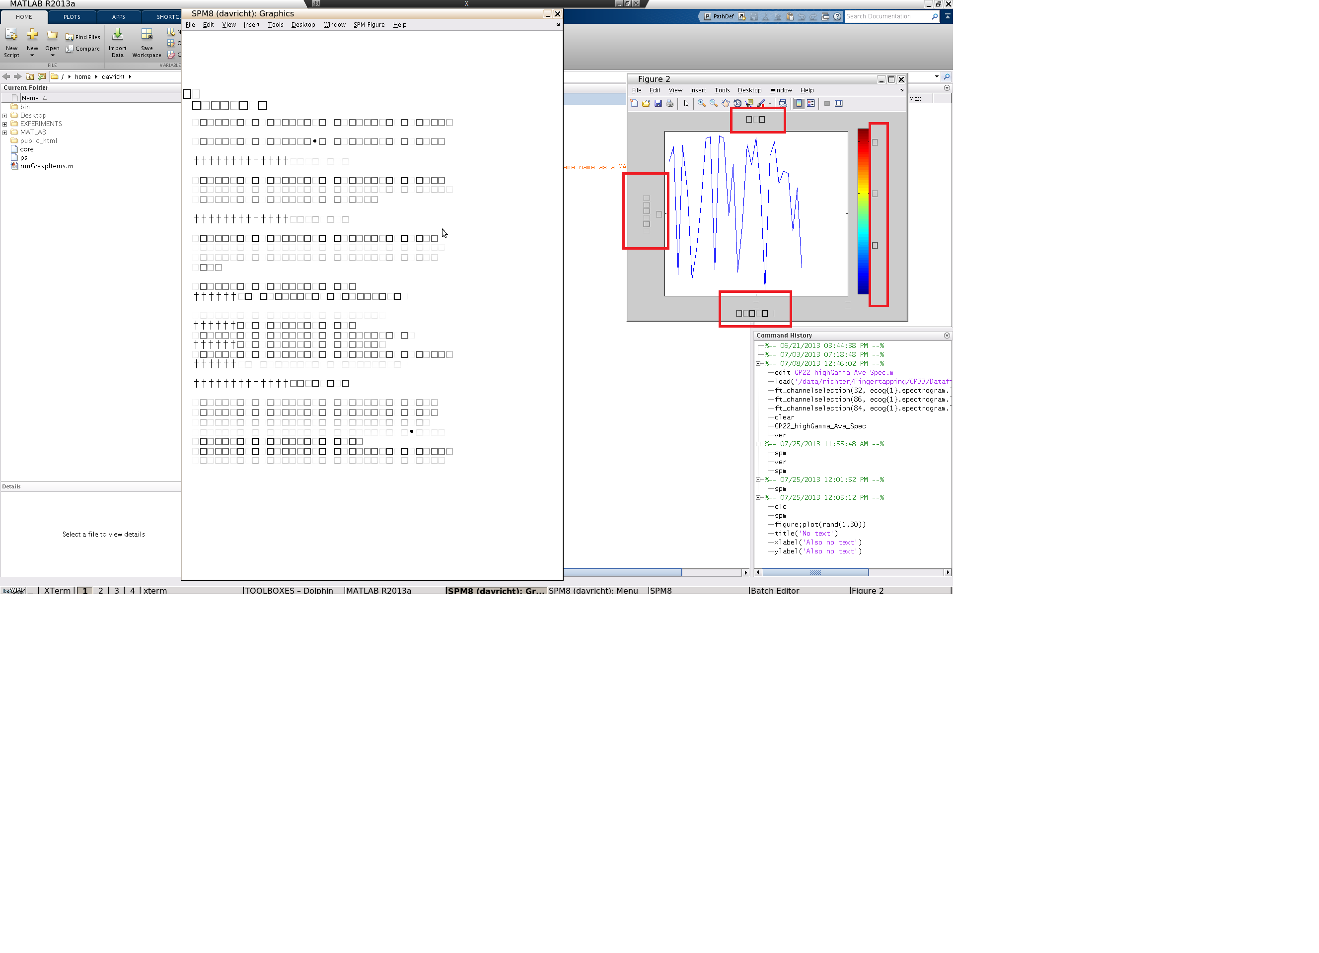Image resolution: width=1319 pixels, height=953 pixels.
Task: Expand the EXPERIMENTS folder tree node
Action: pyautogui.click(x=4, y=124)
